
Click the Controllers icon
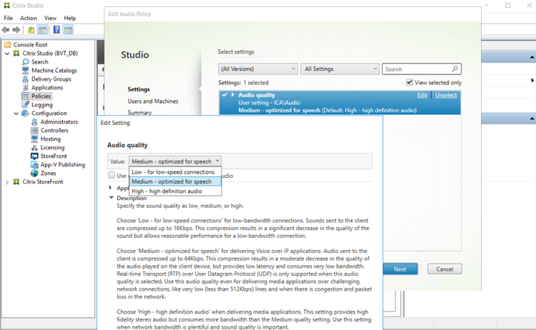pyautogui.click(x=34, y=131)
